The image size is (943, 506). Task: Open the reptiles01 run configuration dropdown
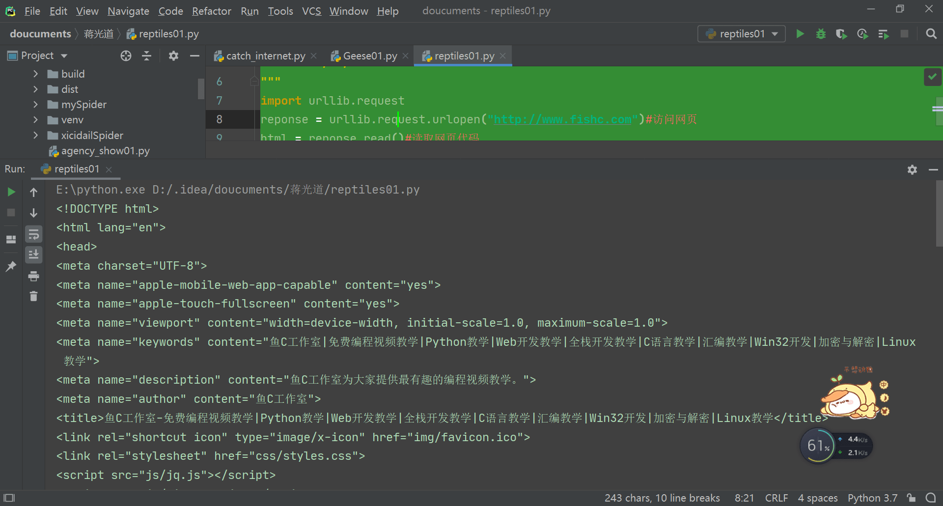[x=742, y=34]
